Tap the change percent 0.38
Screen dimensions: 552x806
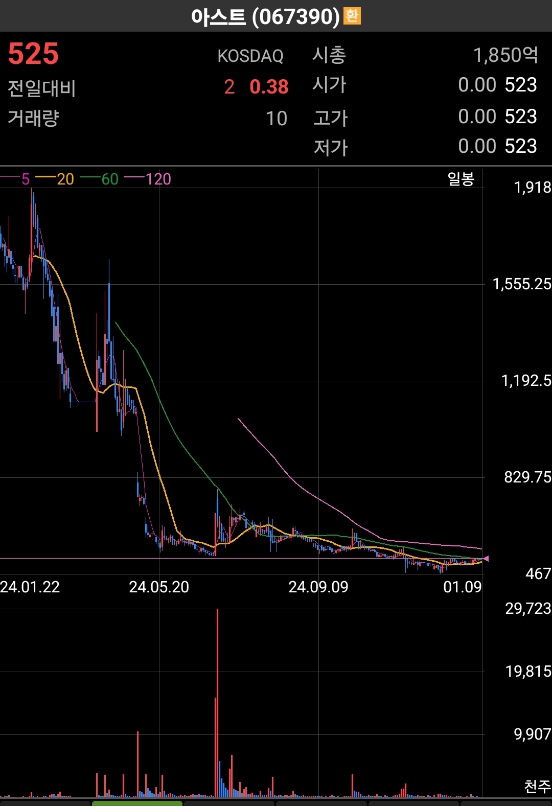269,87
